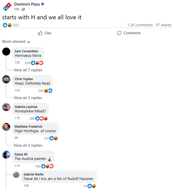Open reactions on Sam Corsentino's comment
174x195 pixels.
tap(34, 63)
